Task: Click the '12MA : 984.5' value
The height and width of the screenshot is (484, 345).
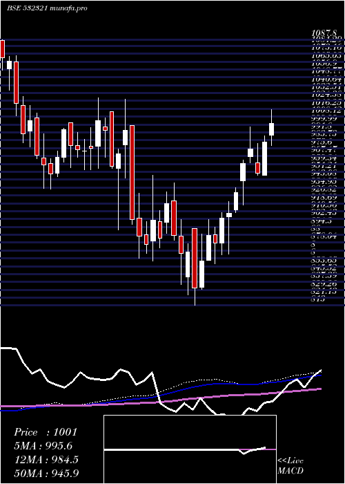Action: click(46, 460)
